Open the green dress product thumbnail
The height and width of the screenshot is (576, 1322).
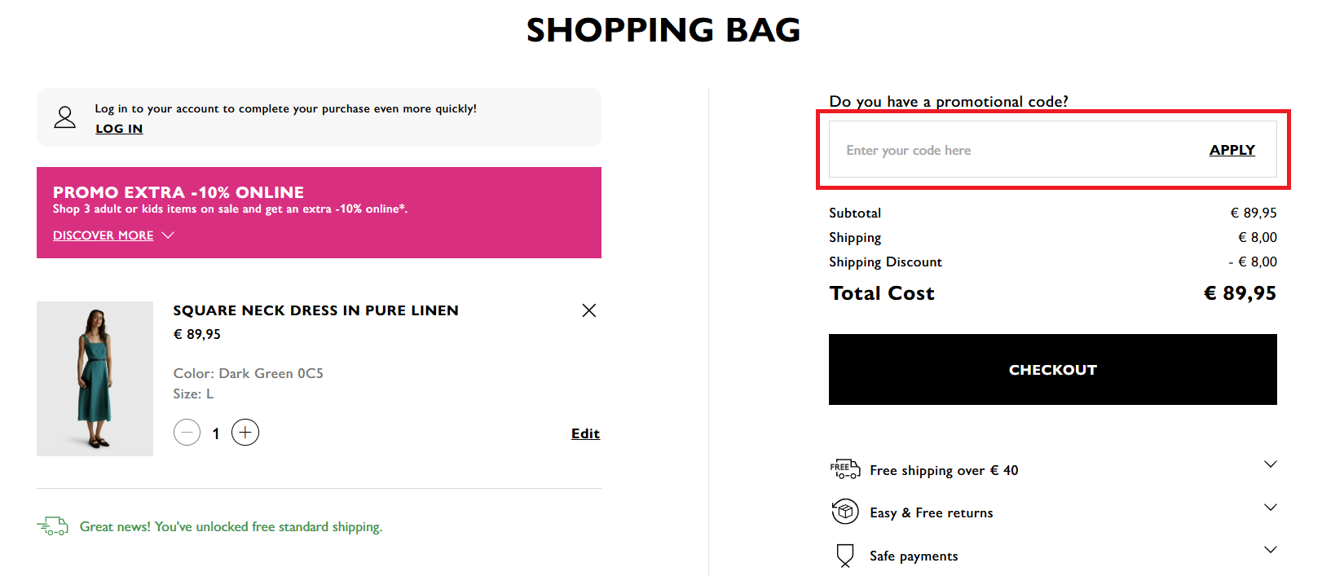(95, 379)
